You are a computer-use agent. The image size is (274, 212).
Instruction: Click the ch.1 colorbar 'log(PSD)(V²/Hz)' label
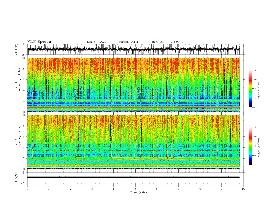(259, 90)
